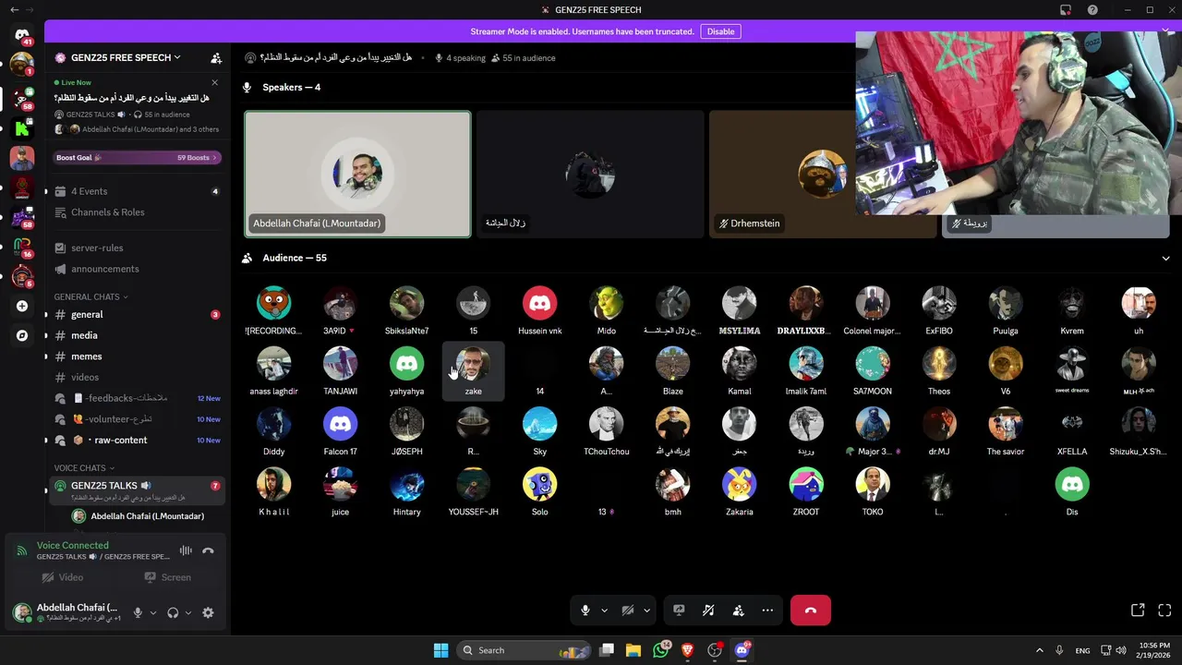Click audience member yahyahya's avatar

click(x=407, y=364)
